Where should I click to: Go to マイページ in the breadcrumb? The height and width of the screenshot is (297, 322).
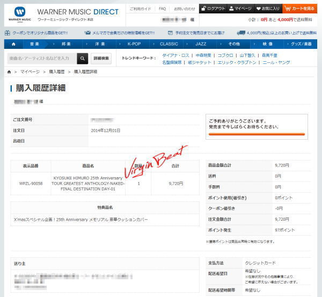tap(30, 72)
